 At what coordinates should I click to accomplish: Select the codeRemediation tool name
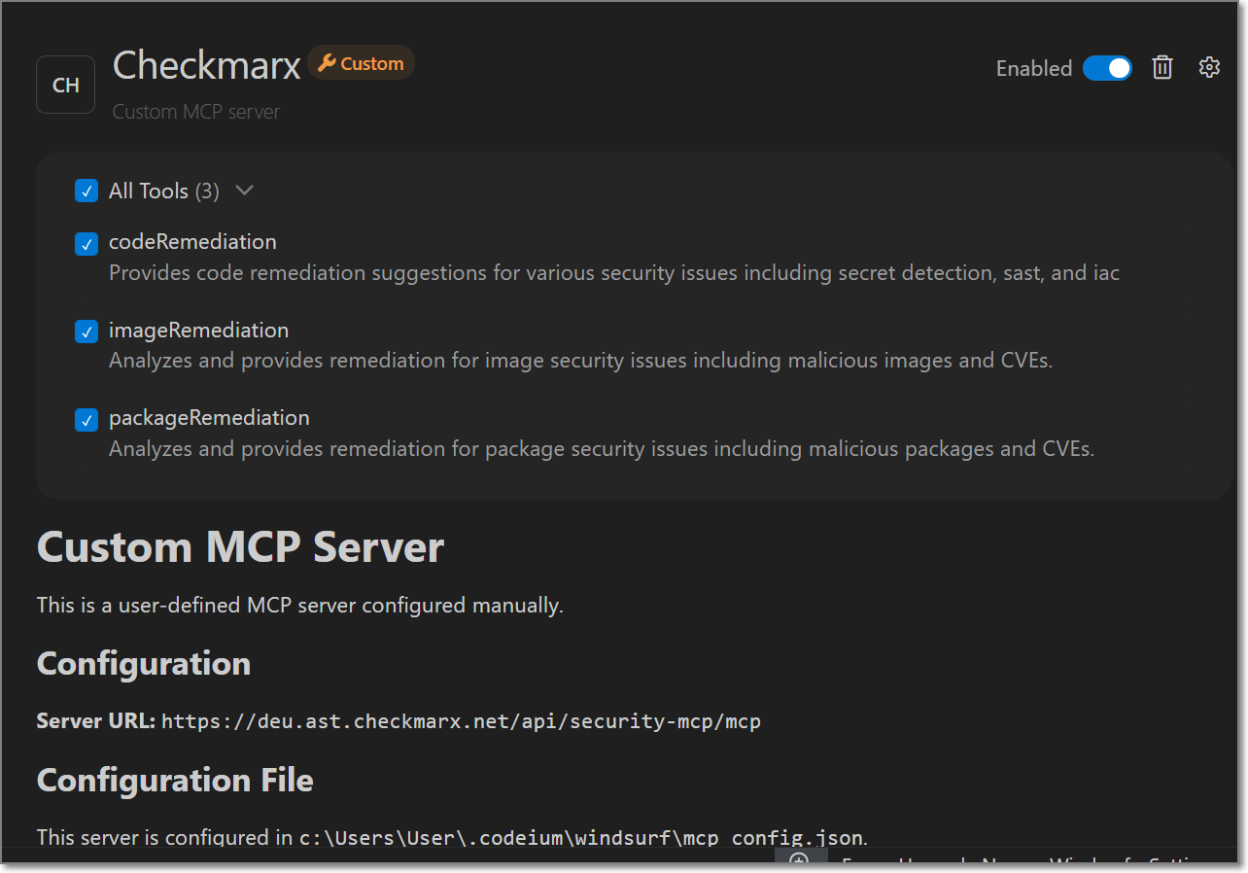[191, 241]
